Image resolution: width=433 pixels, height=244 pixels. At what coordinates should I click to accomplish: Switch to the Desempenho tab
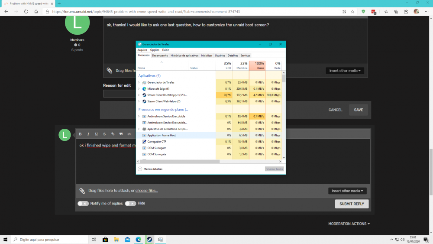coord(160,55)
